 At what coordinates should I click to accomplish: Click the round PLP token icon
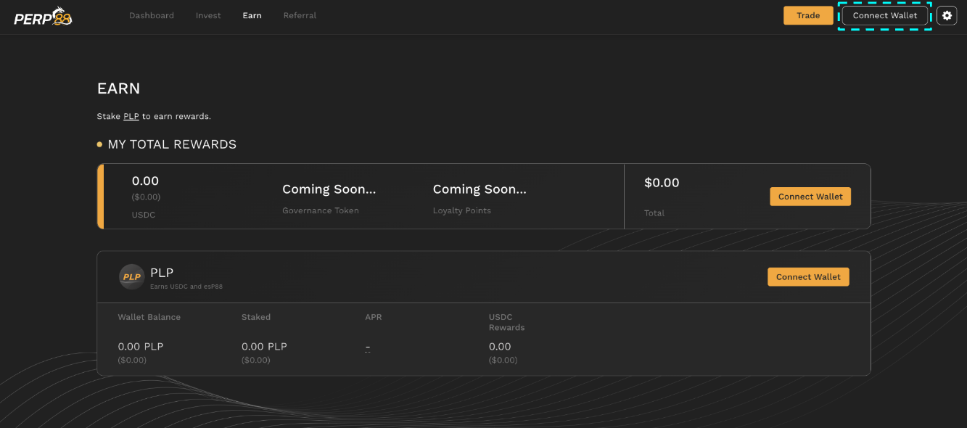point(132,277)
